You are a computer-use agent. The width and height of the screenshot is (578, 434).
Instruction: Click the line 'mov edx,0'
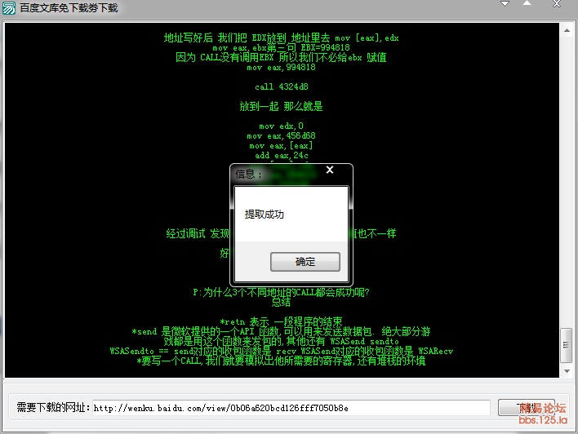[282, 126]
